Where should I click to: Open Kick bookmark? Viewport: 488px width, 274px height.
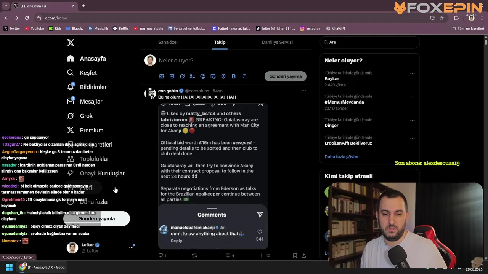click(x=55, y=29)
